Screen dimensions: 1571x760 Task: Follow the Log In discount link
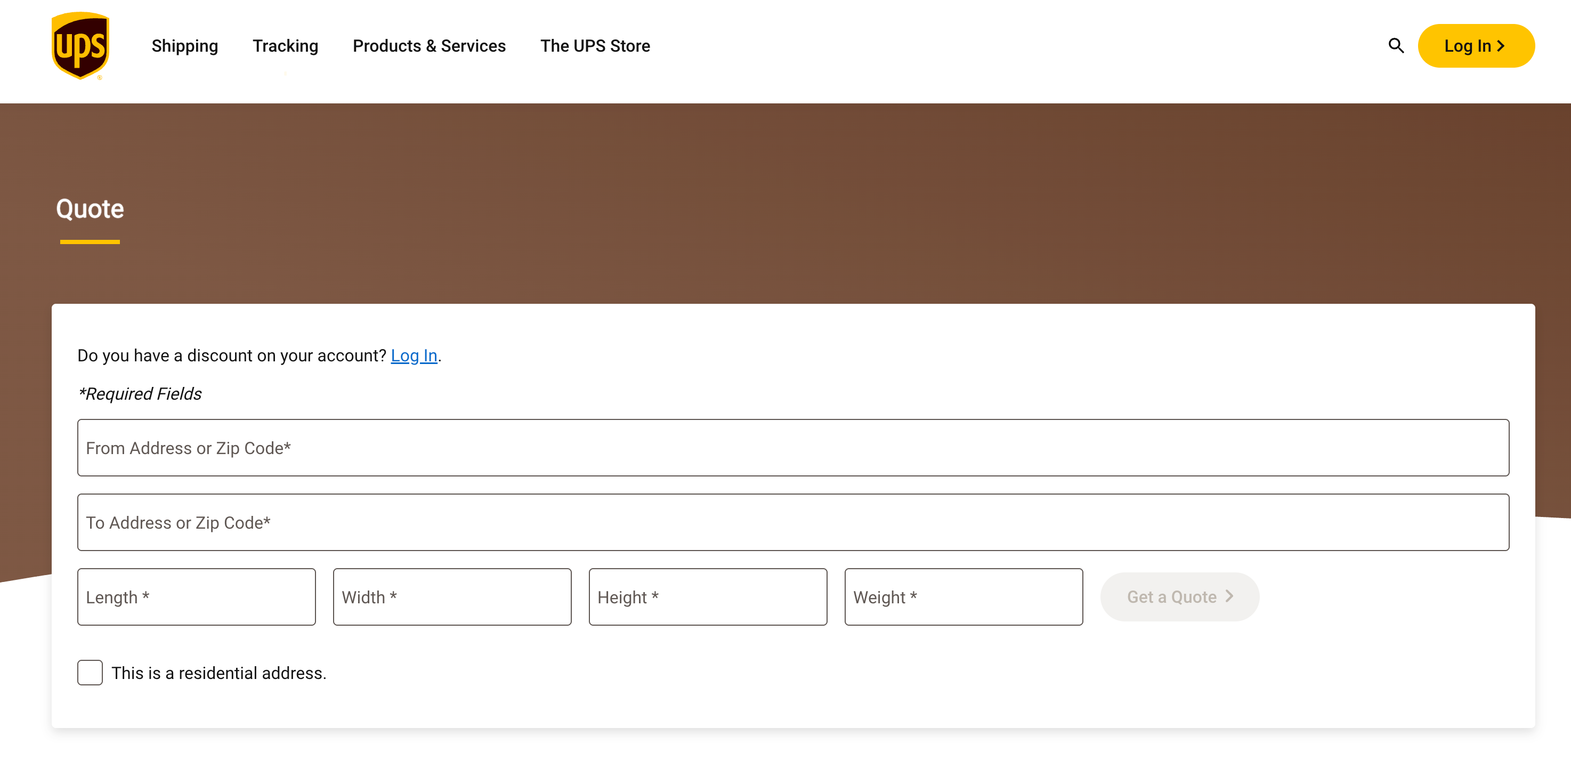click(x=414, y=355)
